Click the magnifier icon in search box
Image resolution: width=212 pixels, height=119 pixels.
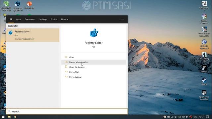[x=9, y=111]
